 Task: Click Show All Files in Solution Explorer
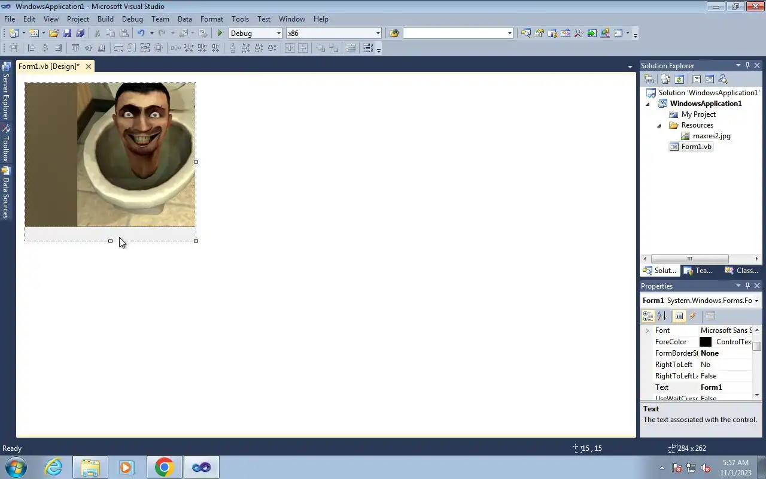(666, 79)
